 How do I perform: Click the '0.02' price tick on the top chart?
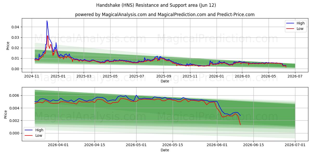(16, 48)
